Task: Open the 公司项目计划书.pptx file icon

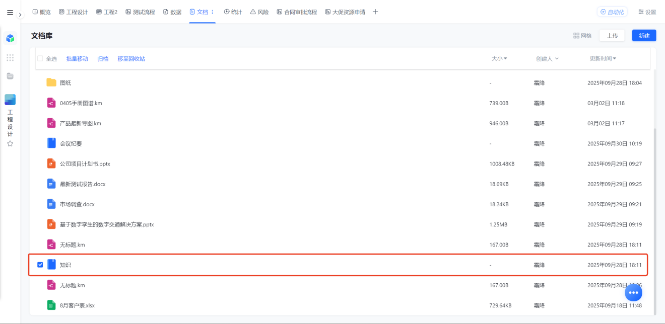Action: [51, 164]
